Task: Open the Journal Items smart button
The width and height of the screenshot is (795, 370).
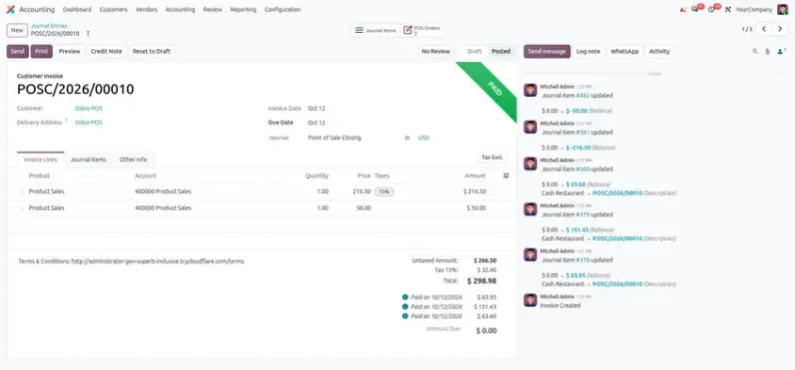Action: click(x=375, y=30)
